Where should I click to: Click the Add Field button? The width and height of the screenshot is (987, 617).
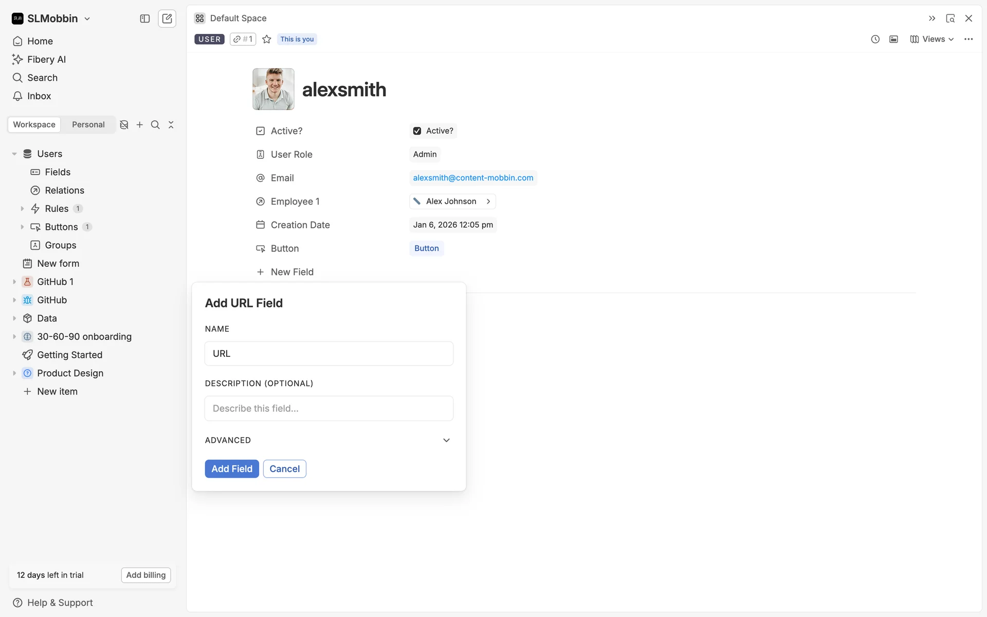tap(232, 469)
